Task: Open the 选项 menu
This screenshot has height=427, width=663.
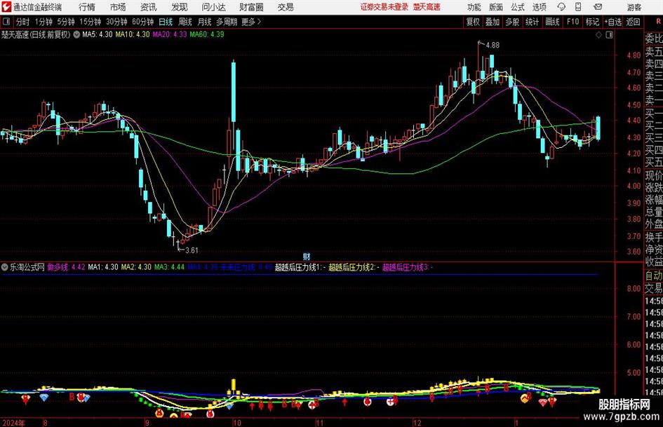Action: pos(539,7)
